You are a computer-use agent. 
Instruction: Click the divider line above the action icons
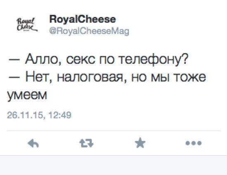114,131
